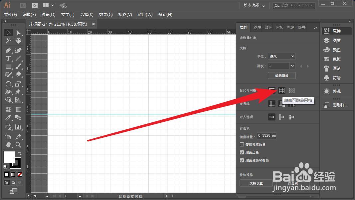Activate the Rotate tool

click(8, 84)
